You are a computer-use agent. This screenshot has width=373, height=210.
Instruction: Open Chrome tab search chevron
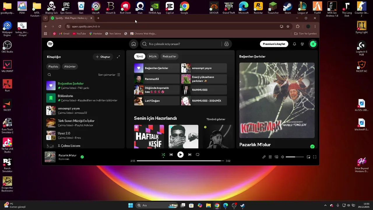click(x=45, y=18)
